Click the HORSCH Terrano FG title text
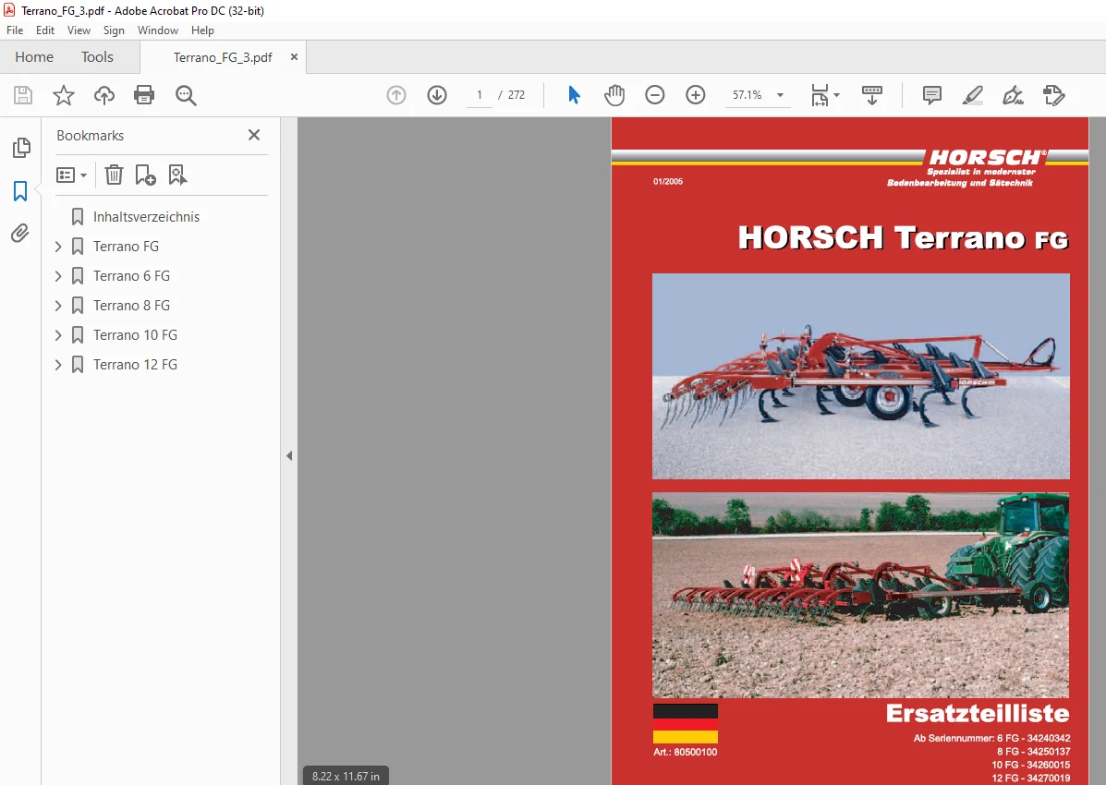Image resolution: width=1106 pixels, height=785 pixels. pos(904,237)
